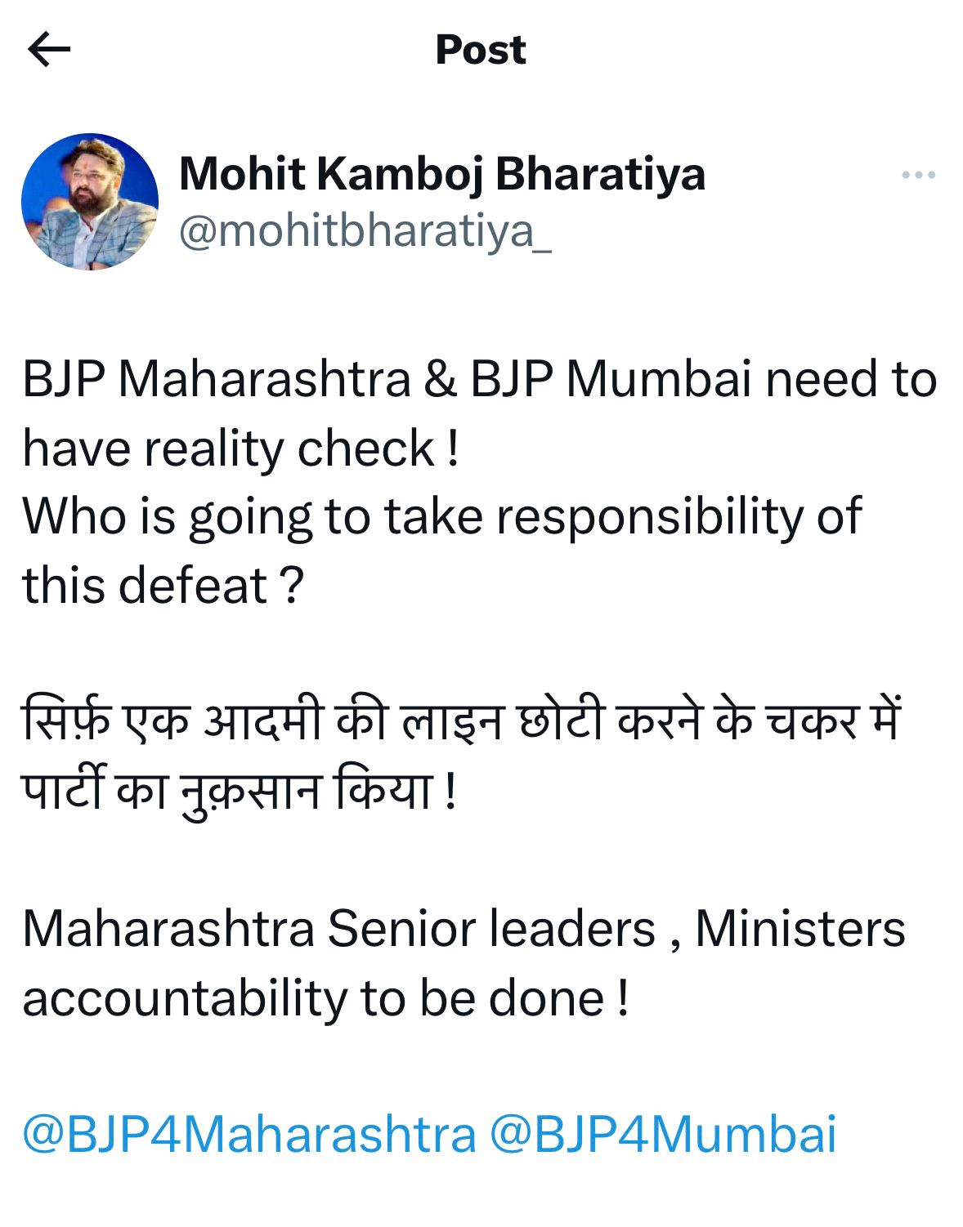The image size is (963, 1227).
Task: Open the @BJP4Mumbai mention
Action: (x=663, y=1134)
